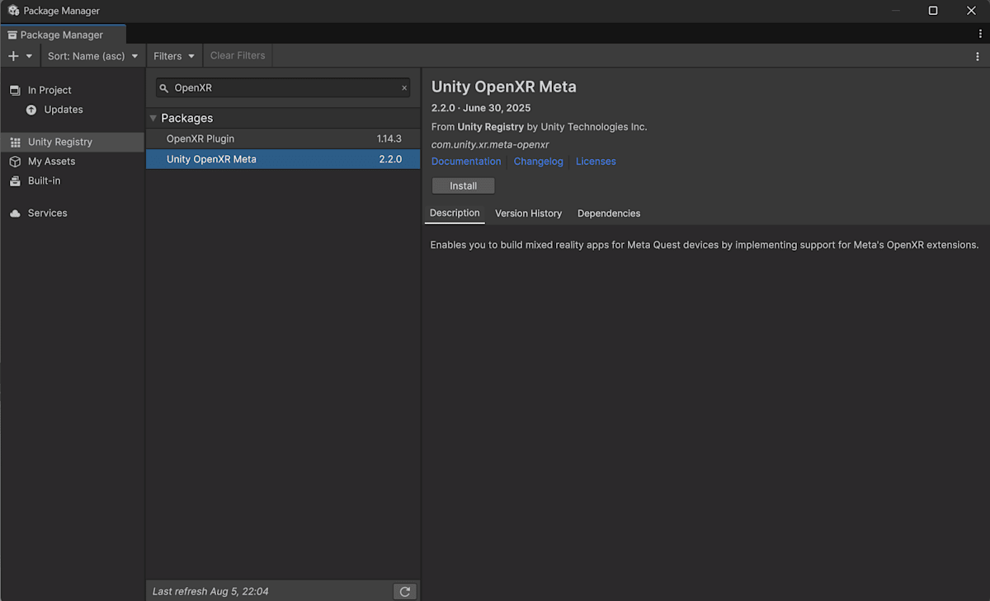
Task: Click the magnifier search icon
Action: click(163, 88)
